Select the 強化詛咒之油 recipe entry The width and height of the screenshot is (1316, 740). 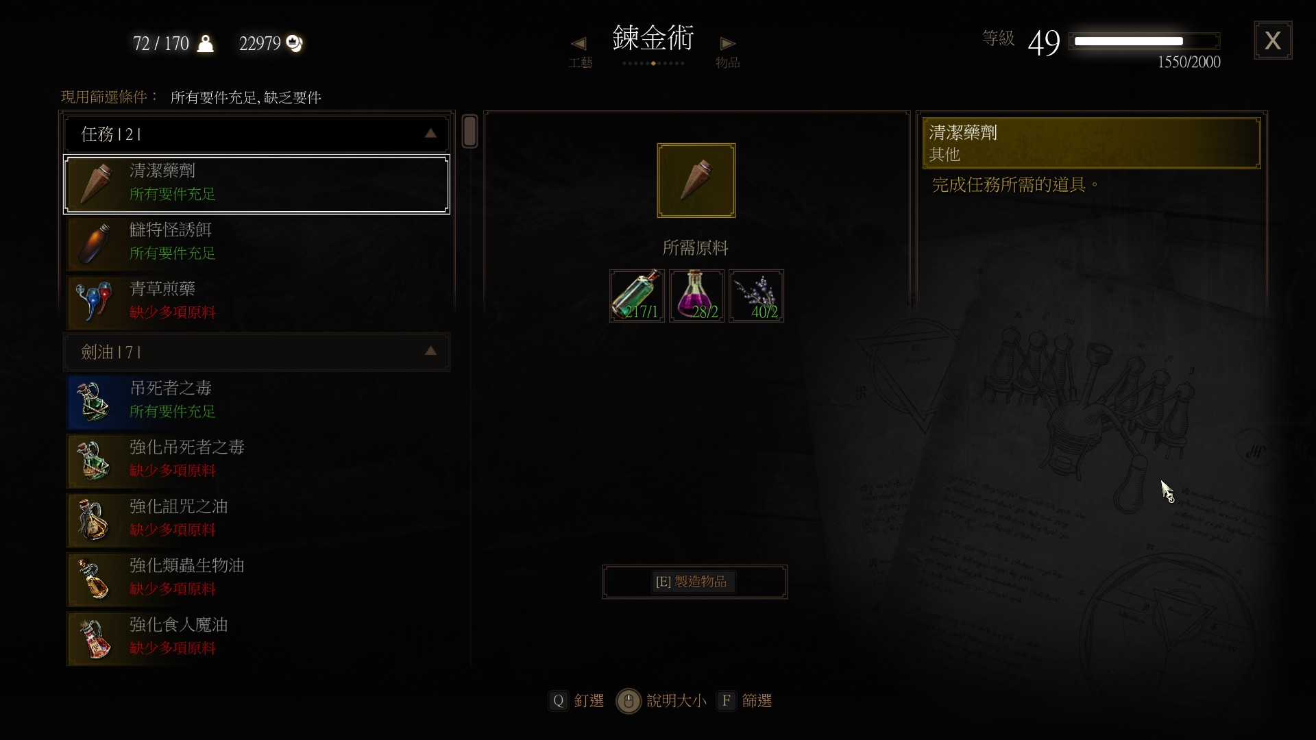[x=258, y=519]
